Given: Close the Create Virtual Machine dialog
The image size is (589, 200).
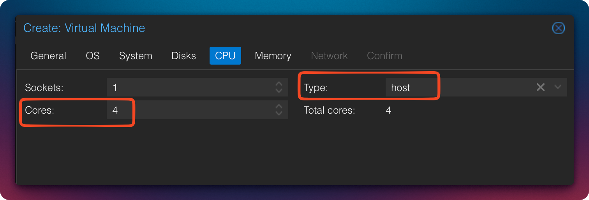Looking at the screenshot, I should 558,28.
